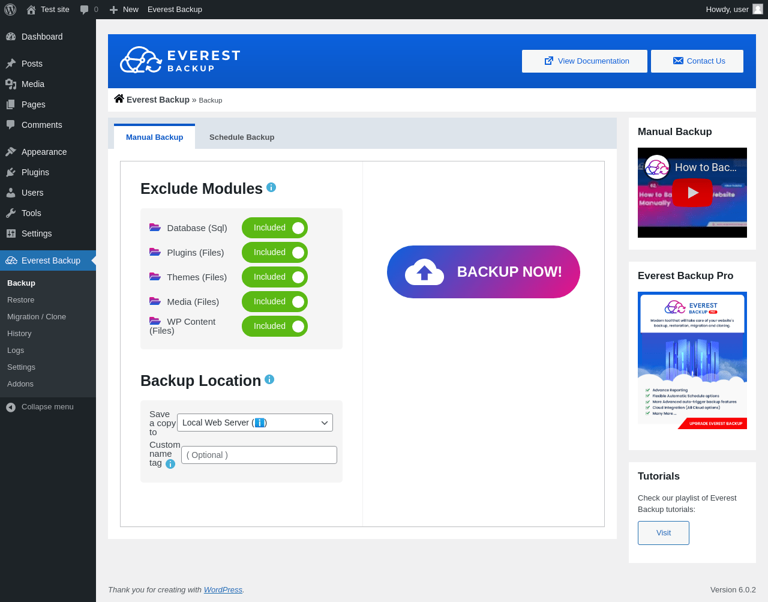Click the Users person icon in sidebar
The width and height of the screenshot is (768, 602).
point(11,193)
